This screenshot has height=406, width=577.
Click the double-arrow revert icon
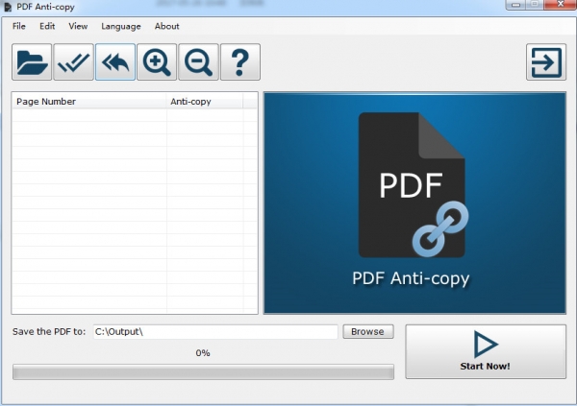[114, 62]
